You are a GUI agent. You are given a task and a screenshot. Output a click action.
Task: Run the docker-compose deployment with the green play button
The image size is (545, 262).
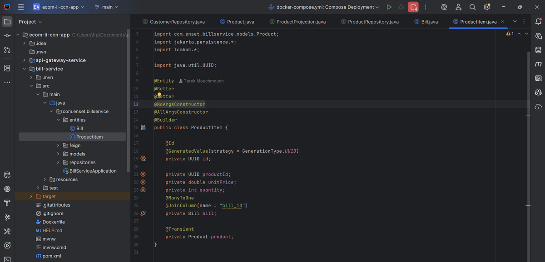(389, 7)
